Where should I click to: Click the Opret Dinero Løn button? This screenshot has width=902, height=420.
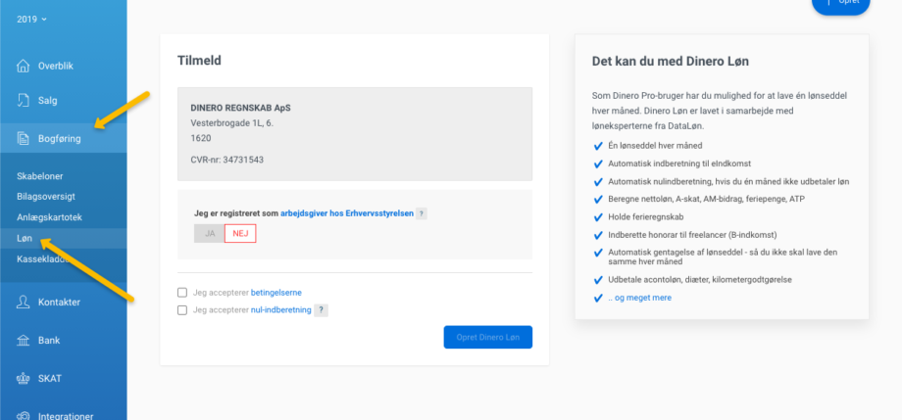click(488, 337)
